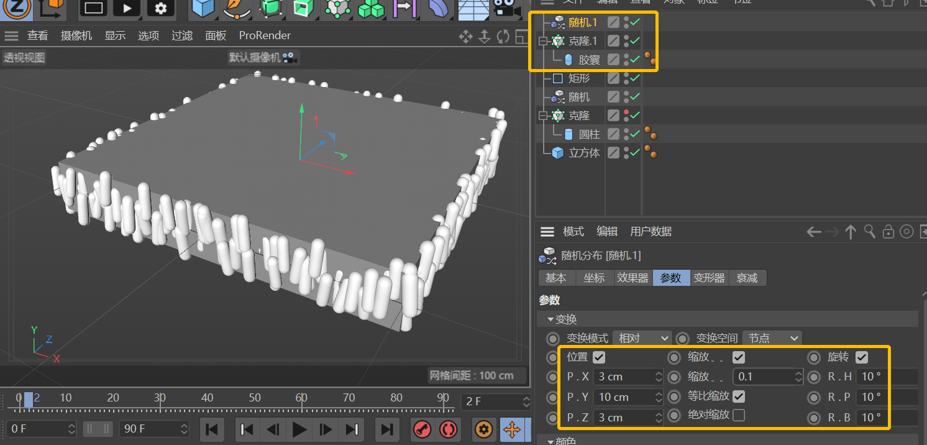Step to the next frame button

pyautogui.click(x=326, y=429)
